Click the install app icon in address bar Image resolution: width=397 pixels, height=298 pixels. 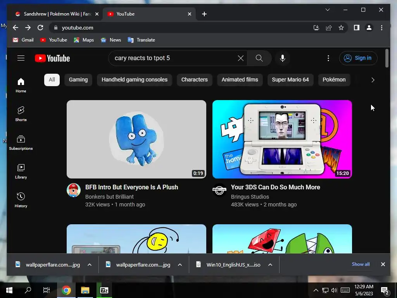pyautogui.click(x=316, y=28)
